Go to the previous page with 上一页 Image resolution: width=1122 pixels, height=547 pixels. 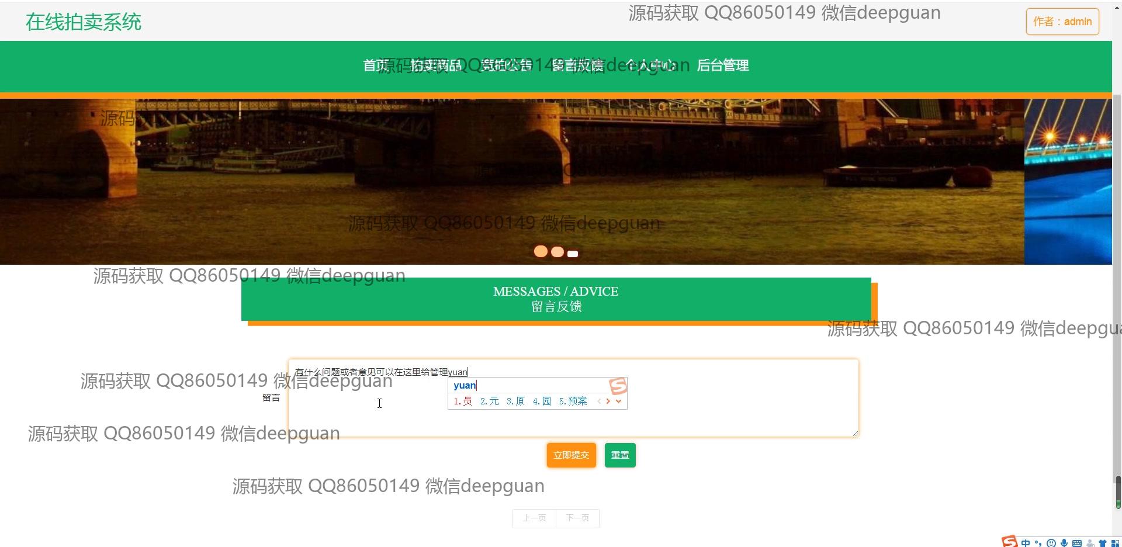coord(534,518)
